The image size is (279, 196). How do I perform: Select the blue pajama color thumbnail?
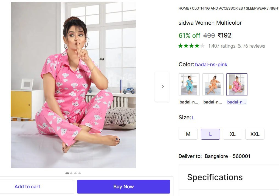click(x=189, y=85)
